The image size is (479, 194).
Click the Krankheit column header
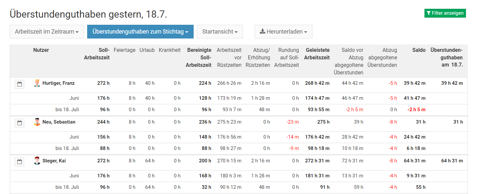[170, 50]
